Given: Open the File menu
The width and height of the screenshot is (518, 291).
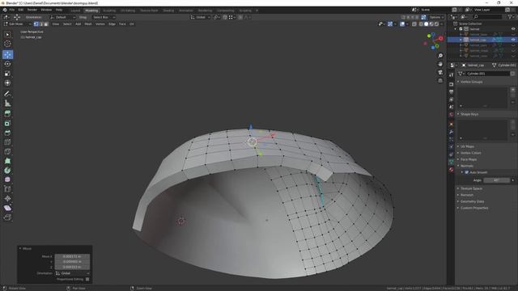Looking at the screenshot, I should (x=12, y=10).
